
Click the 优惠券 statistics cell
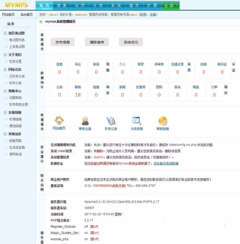[140, 92]
